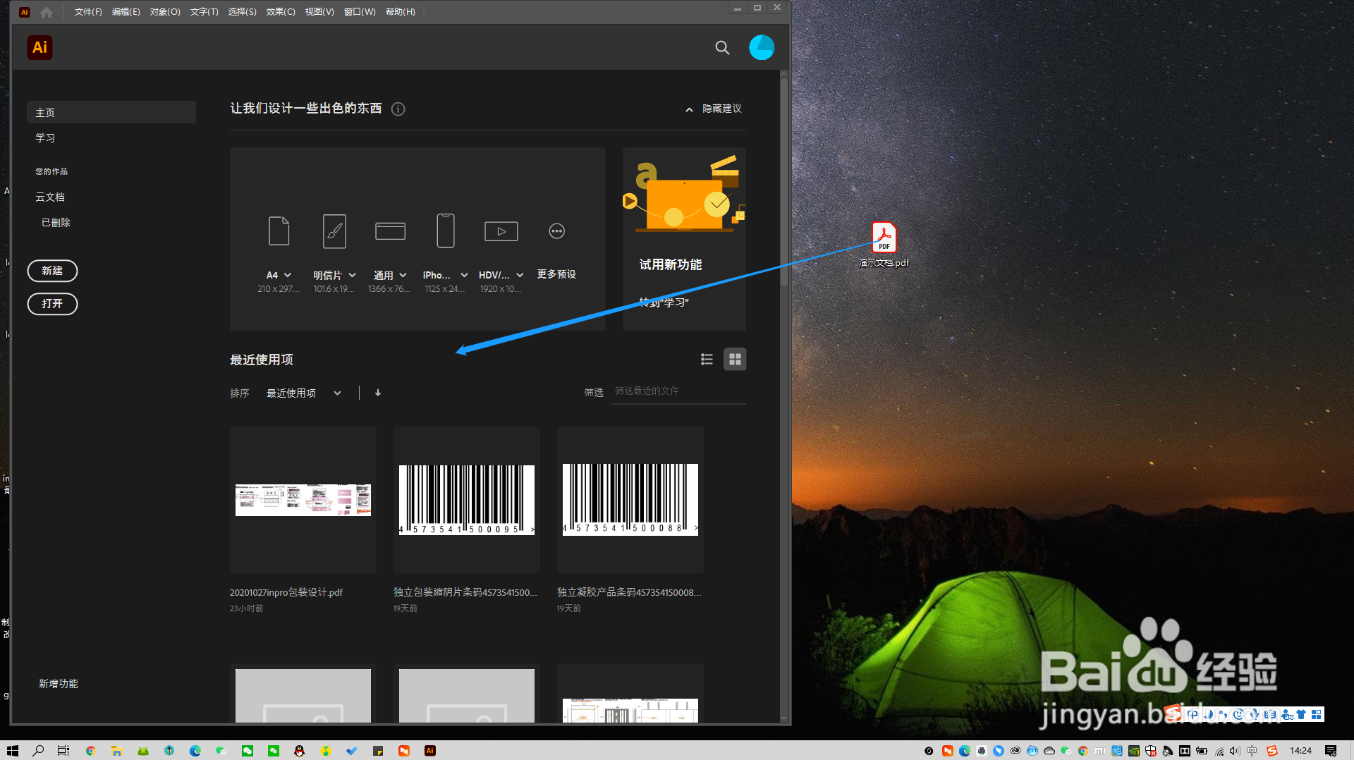Open the notification center icon
The width and height of the screenshot is (1354, 760).
click(1331, 751)
